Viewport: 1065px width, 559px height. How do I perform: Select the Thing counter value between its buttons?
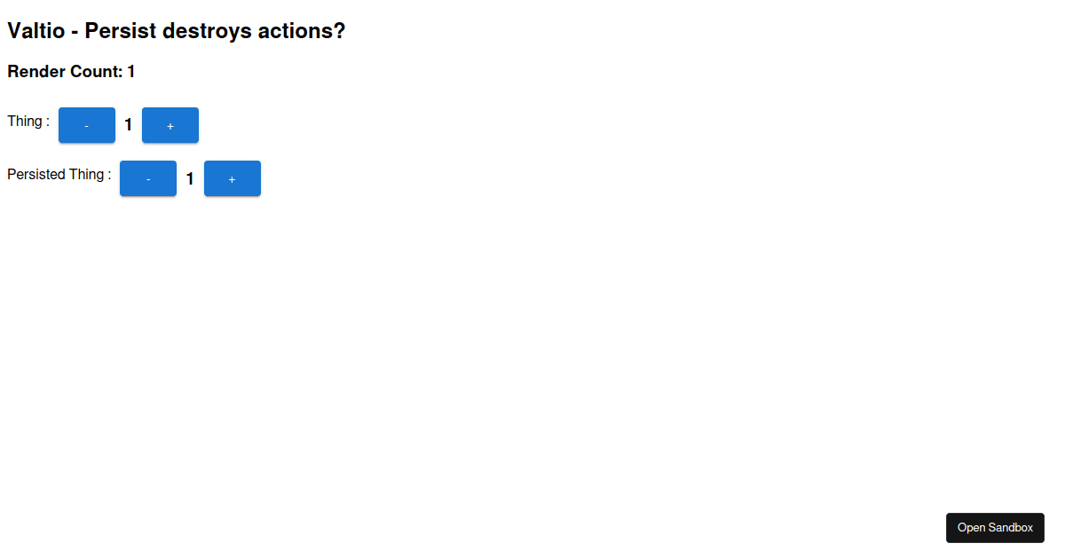point(129,125)
